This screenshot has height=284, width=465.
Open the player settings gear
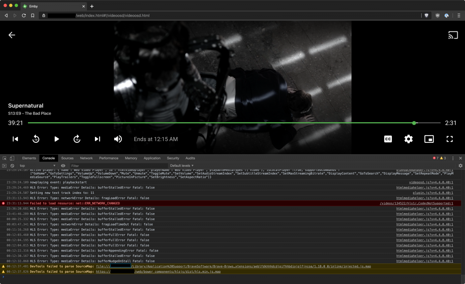point(408,139)
